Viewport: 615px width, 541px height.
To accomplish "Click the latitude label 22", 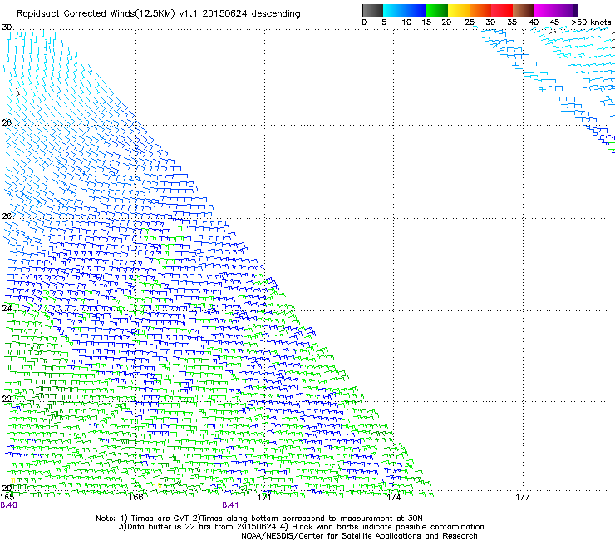I will click(x=7, y=399).
